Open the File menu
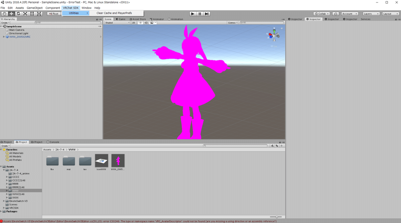 point(3,8)
